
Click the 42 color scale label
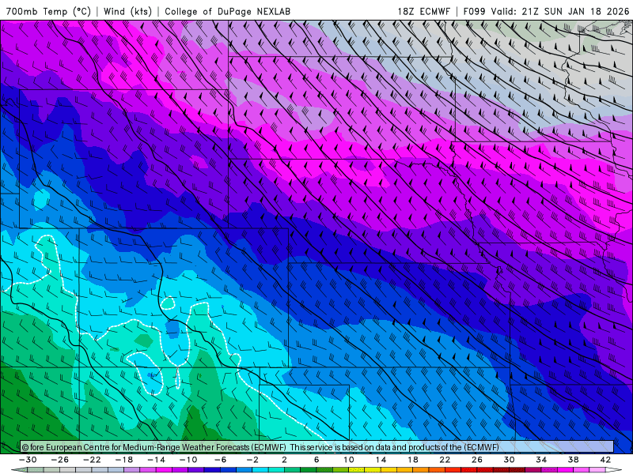(605, 460)
